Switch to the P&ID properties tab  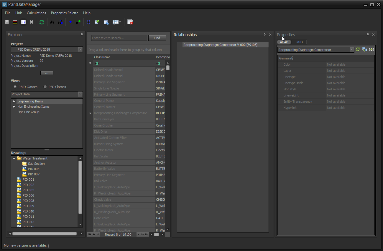click(x=299, y=42)
